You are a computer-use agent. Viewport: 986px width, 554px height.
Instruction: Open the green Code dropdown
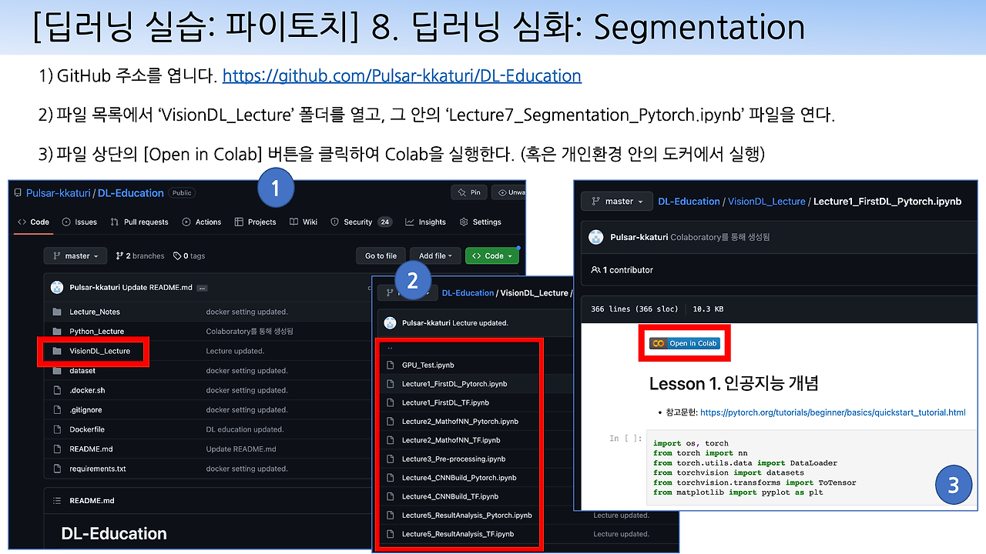492,255
